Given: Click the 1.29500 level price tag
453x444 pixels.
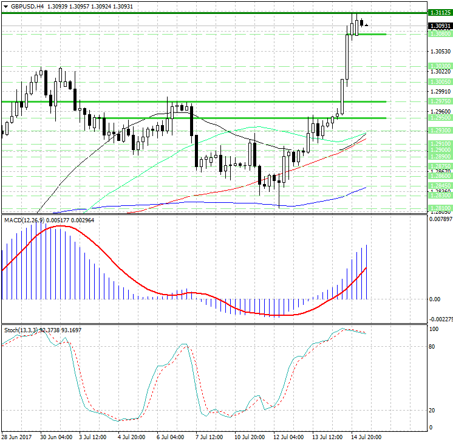Looking at the screenshot, I should 439,118.
